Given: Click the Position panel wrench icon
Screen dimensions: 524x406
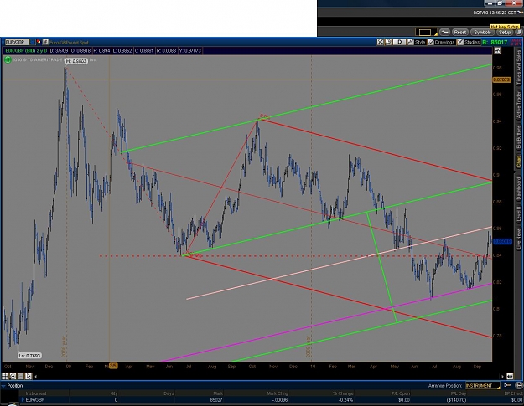Looking at the screenshot, I should pos(507,386).
